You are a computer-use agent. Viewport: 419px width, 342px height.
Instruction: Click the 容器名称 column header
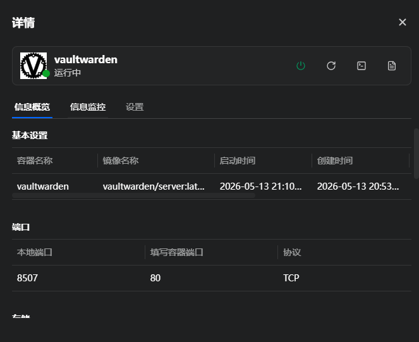[35, 161]
